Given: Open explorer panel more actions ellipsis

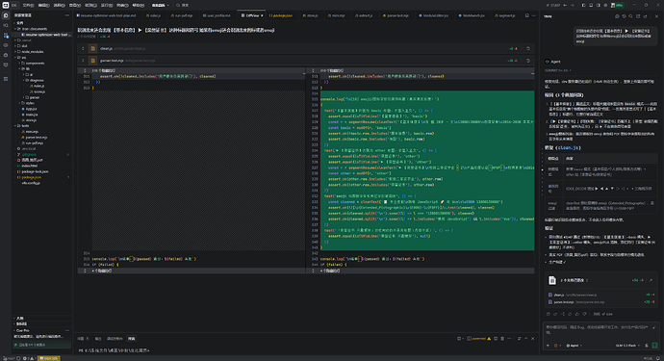Looking at the screenshot, I should pyautogui.click(x=67, y=15).
